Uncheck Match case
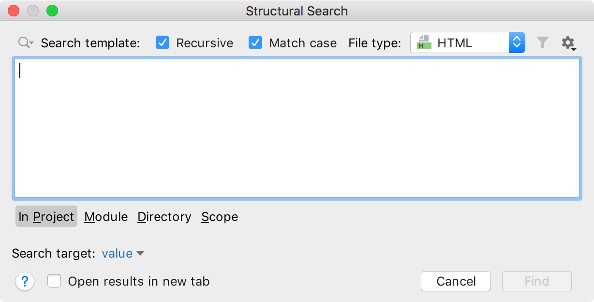Screen dimensions: 594x302 (255, 42)
